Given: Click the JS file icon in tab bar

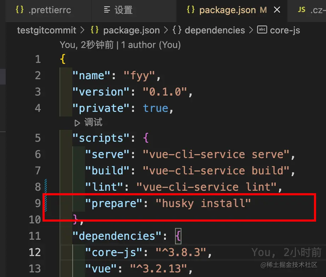Looking at the screenshot, I should [302, 10].
